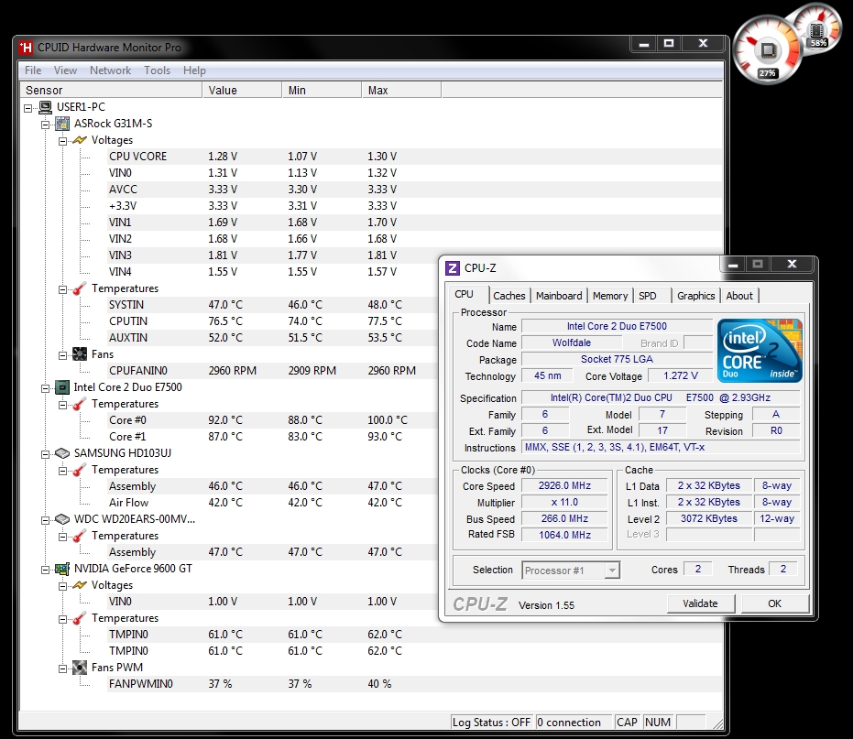Click the memory gauge gadget showing 58%
The image size is (853, 739).
(x=819, y=28)
